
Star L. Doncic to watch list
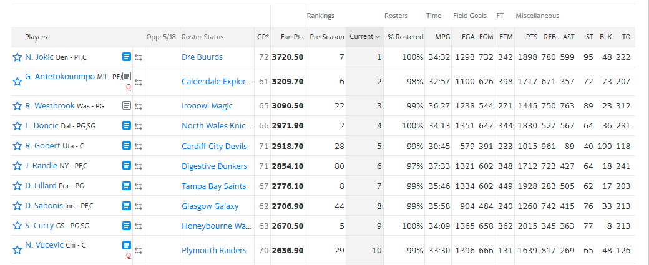[x=17, y=126]
